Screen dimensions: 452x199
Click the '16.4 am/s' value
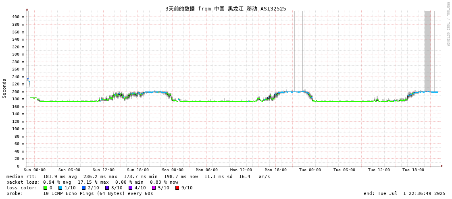[x=254, y=176]
